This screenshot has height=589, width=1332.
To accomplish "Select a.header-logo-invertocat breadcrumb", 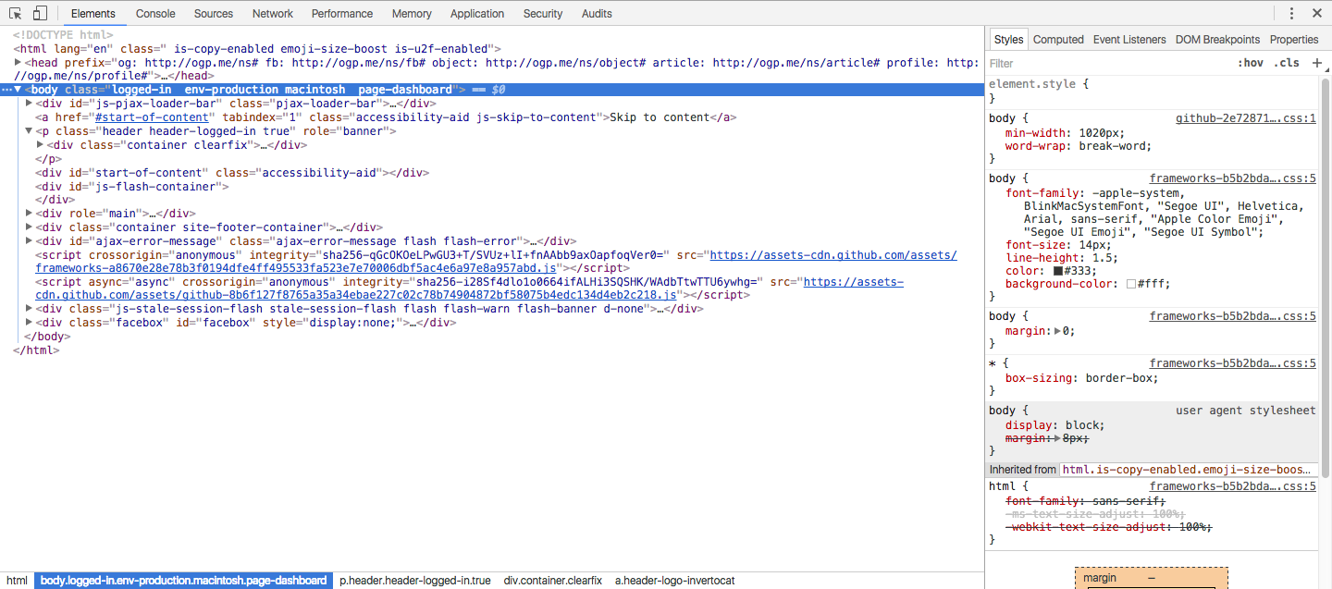I will point(674,581).
